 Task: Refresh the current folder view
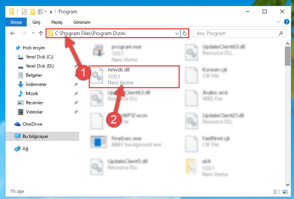(185, 34)
